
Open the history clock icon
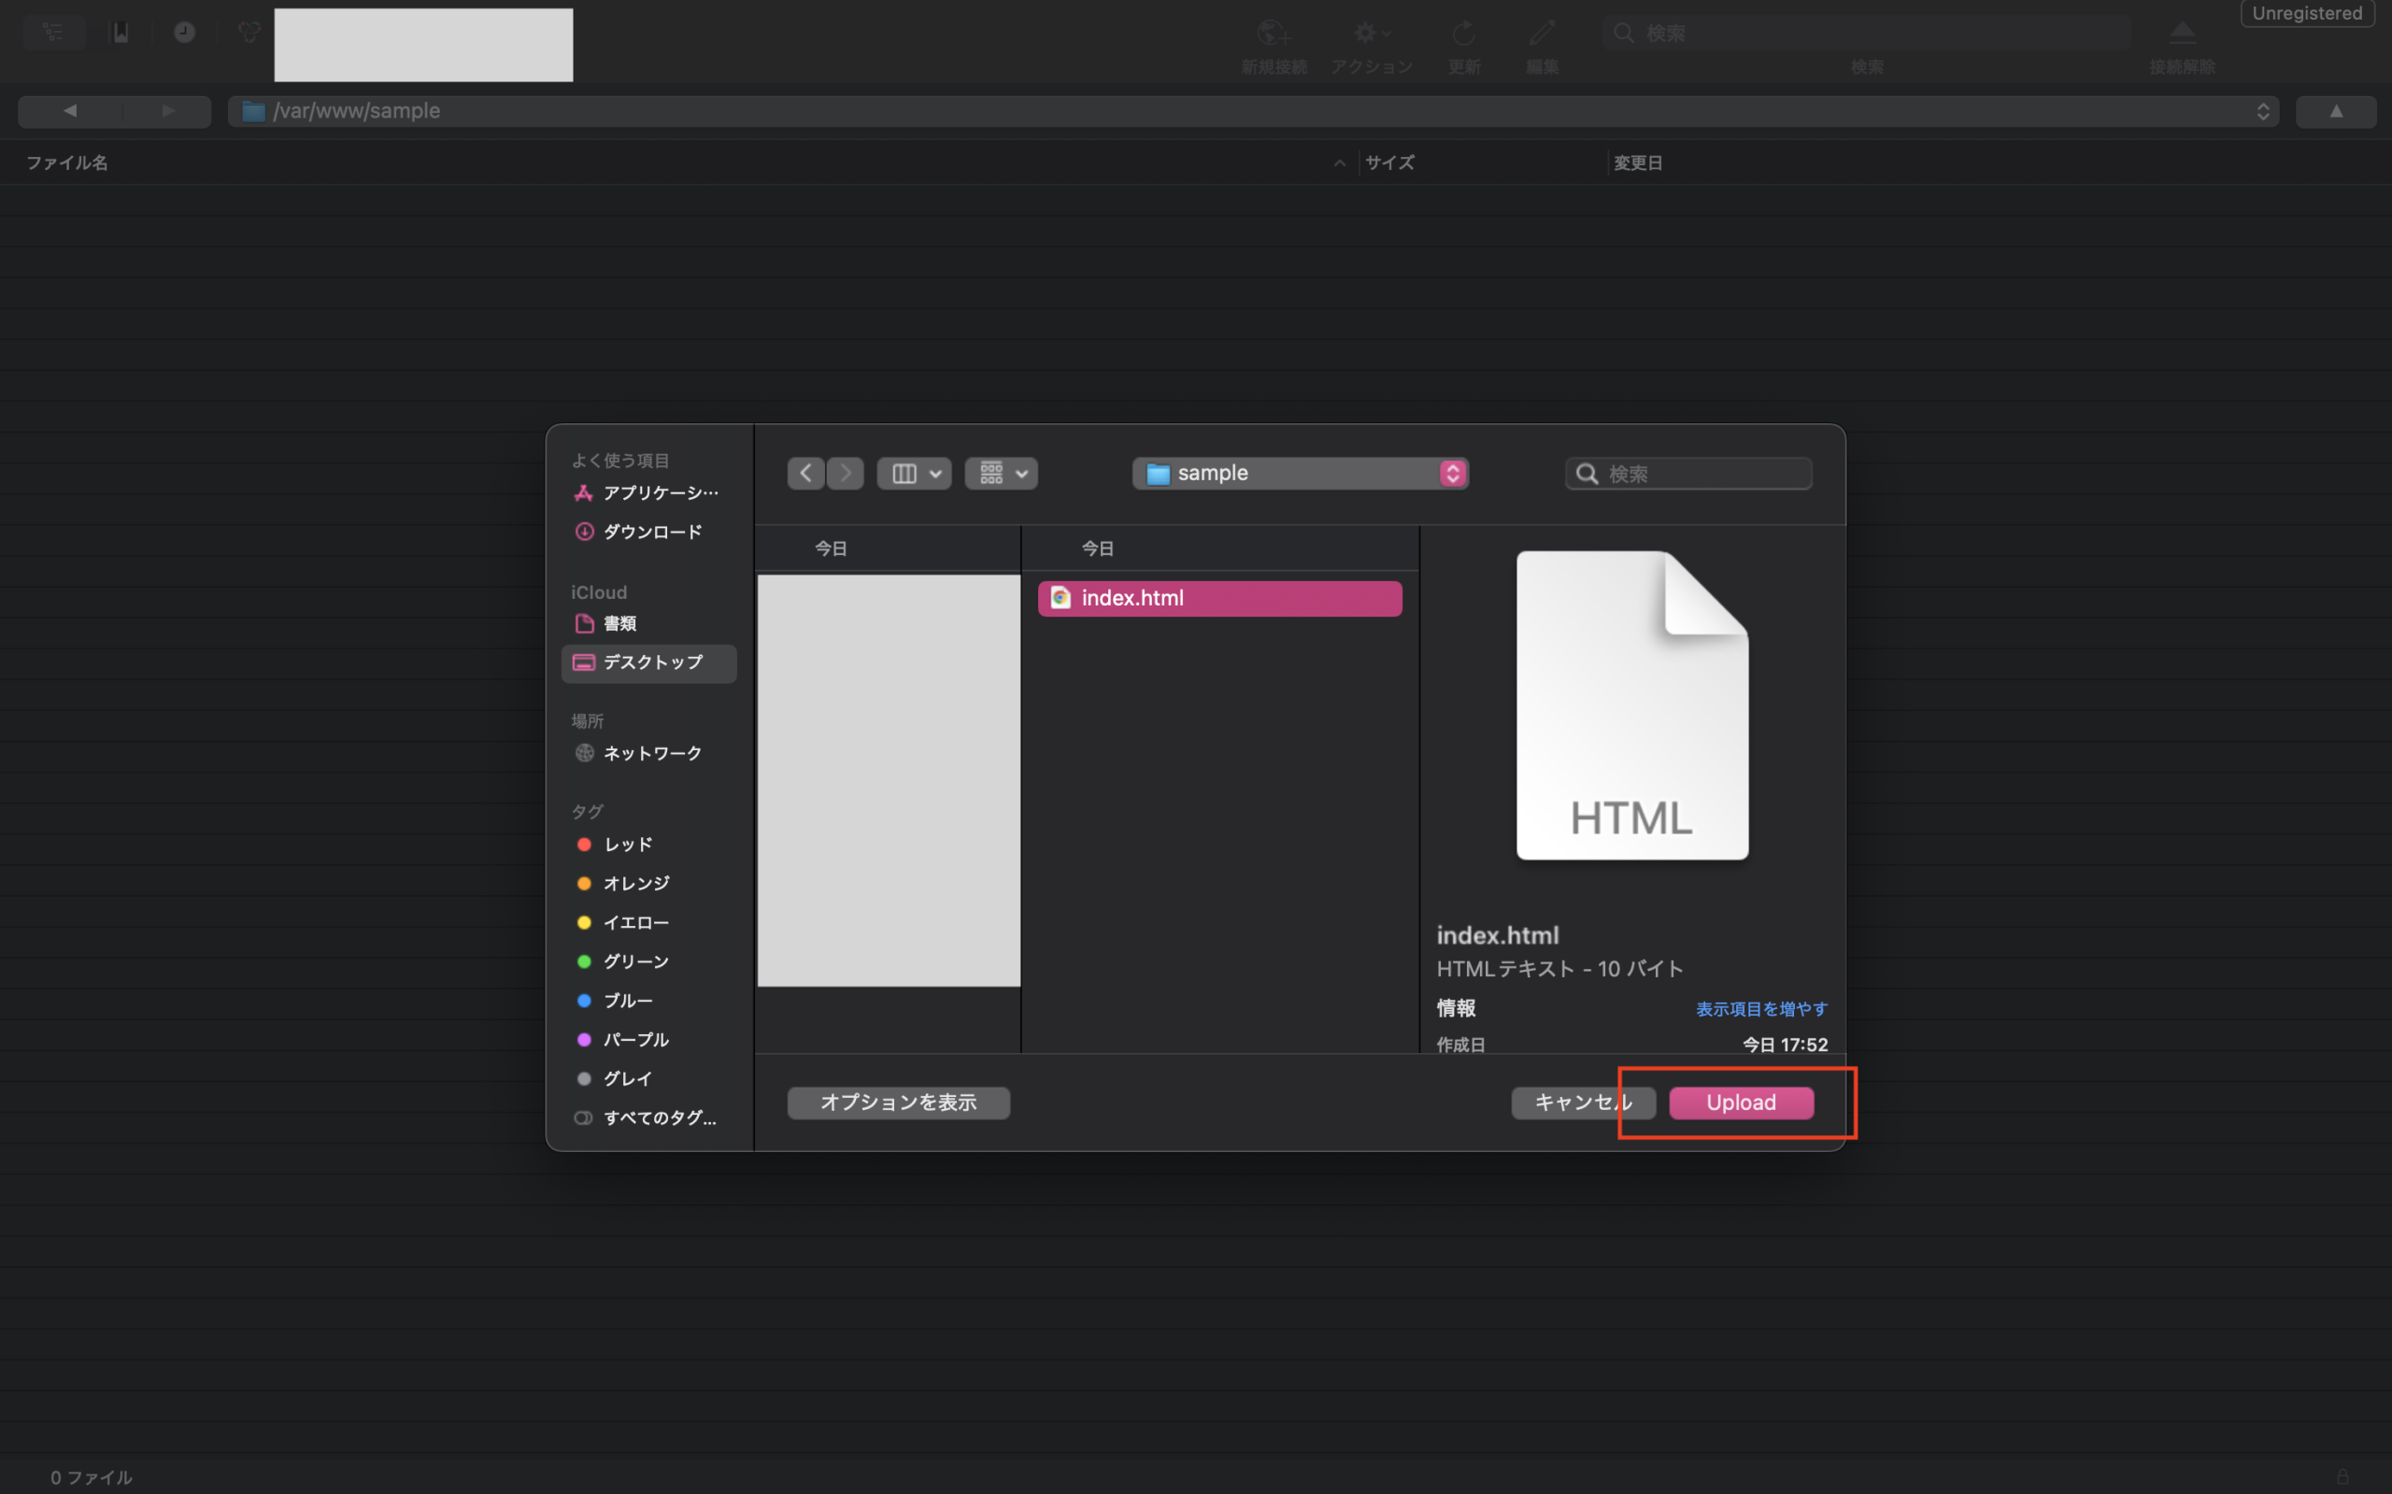click(x=185, y=33)
